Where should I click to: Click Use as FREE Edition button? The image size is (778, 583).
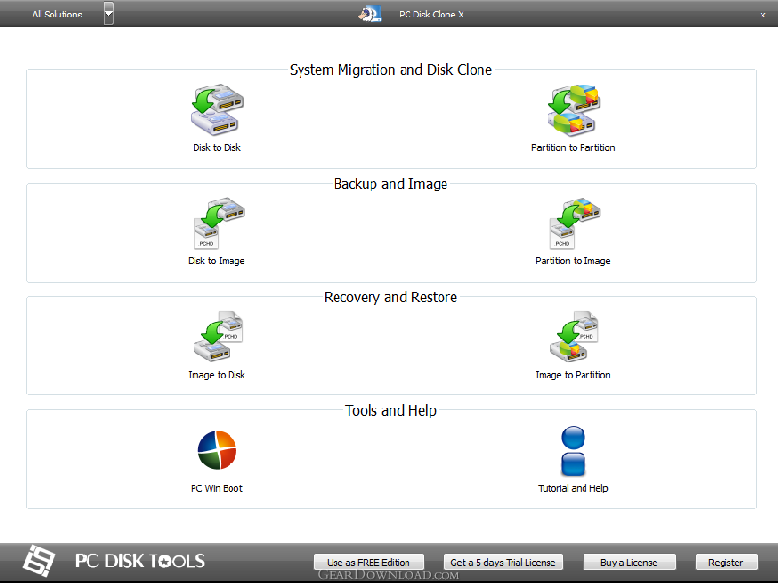369,563
